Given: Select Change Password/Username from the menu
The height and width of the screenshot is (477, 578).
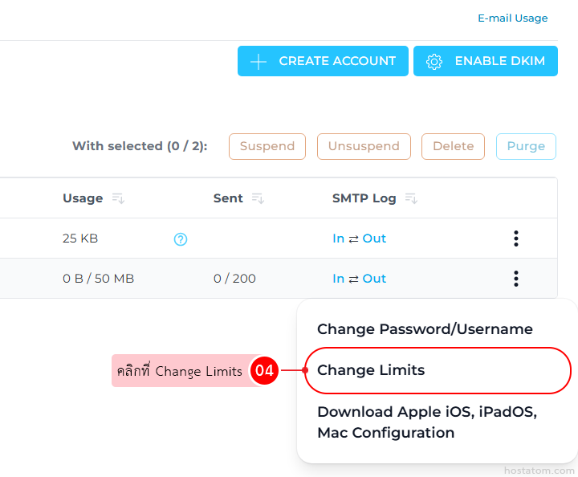Looking at the screenshot, I should click(x=425, y=329).
